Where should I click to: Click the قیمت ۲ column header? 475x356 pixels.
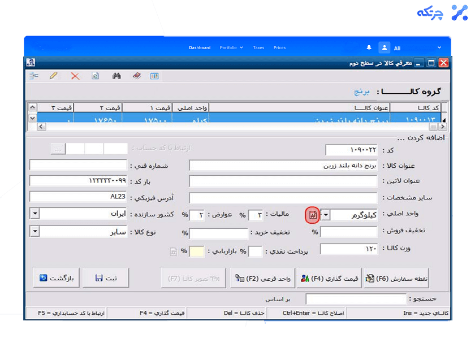click(98, 108)
